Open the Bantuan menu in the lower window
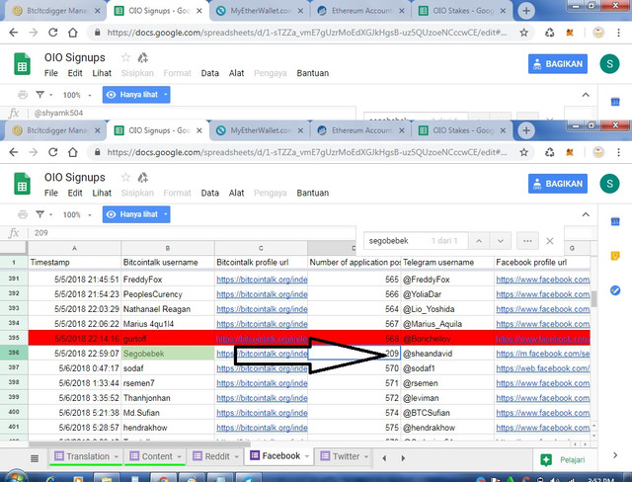 coord(313,193)
